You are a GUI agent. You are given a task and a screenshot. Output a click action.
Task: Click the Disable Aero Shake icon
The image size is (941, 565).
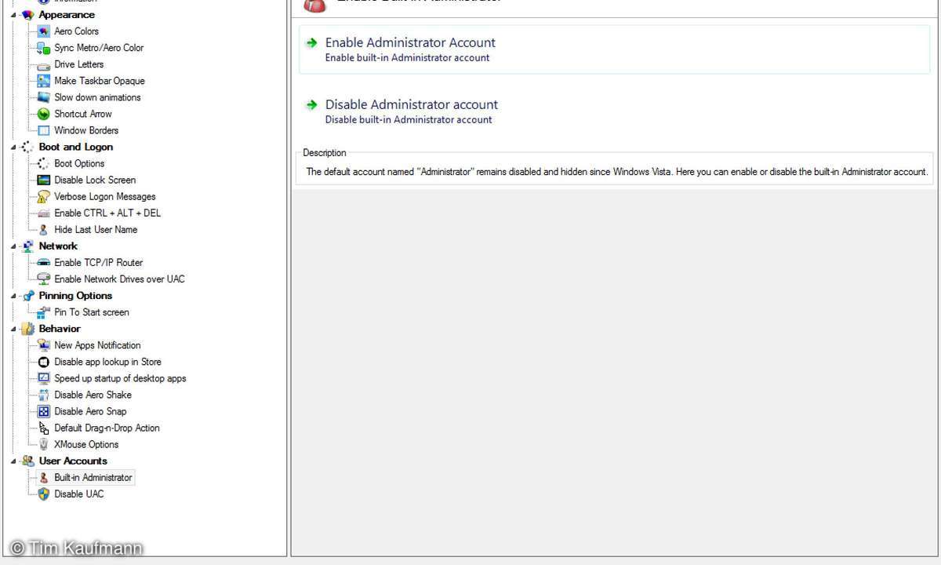(44, 395)
